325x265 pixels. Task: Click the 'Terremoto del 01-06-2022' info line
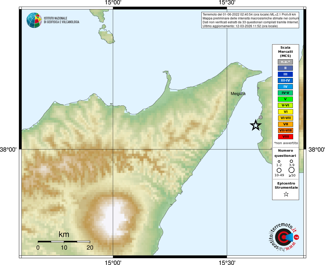tap(249, 14)
